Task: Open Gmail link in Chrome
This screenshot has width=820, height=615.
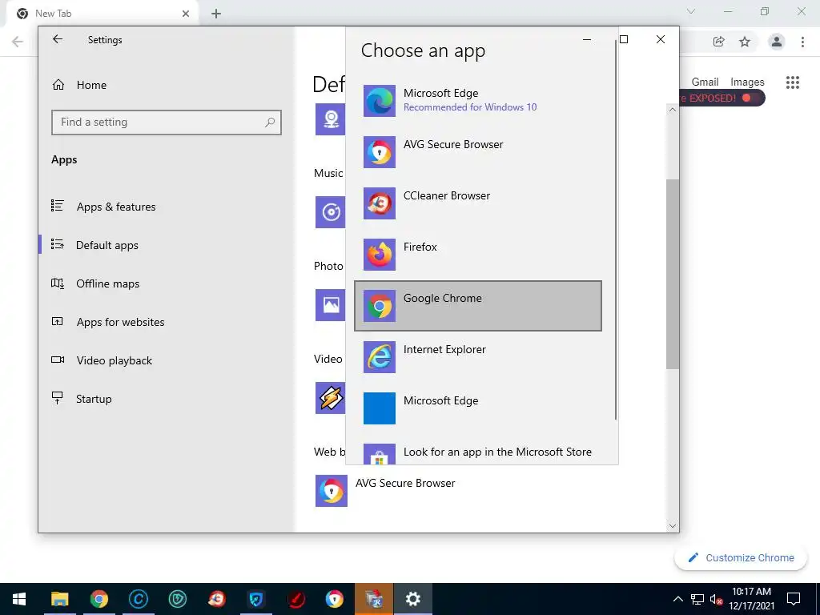Action: coord(705,82)
